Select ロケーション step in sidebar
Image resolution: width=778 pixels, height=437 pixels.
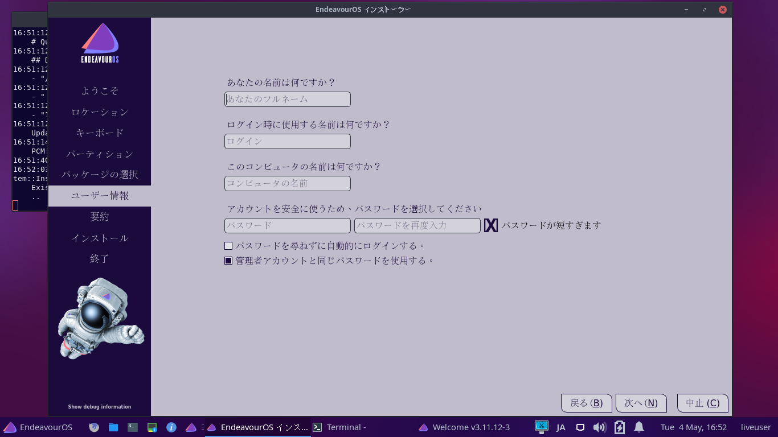tap(100, 112)
